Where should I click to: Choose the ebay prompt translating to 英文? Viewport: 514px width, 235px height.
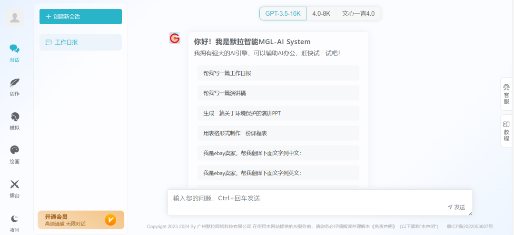click(x=278, y=173)
